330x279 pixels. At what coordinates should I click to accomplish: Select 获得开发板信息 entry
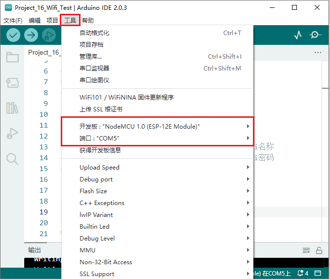158,150
